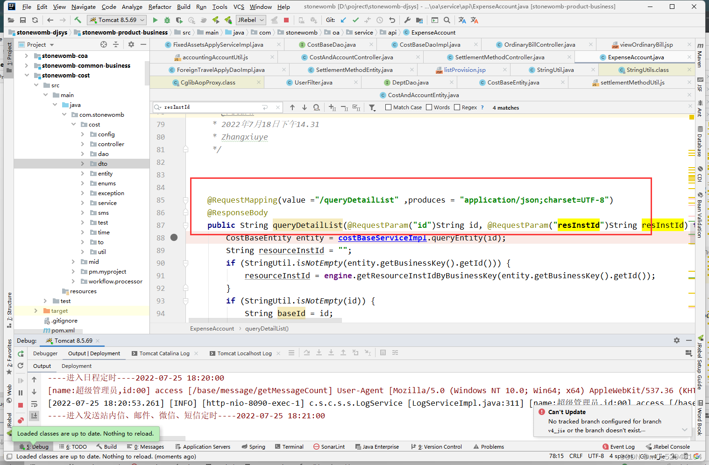Click ExpenseAccount in the editor breadcrumb
Viewport: 709px width, 465px height.
[x=212, y=328]
